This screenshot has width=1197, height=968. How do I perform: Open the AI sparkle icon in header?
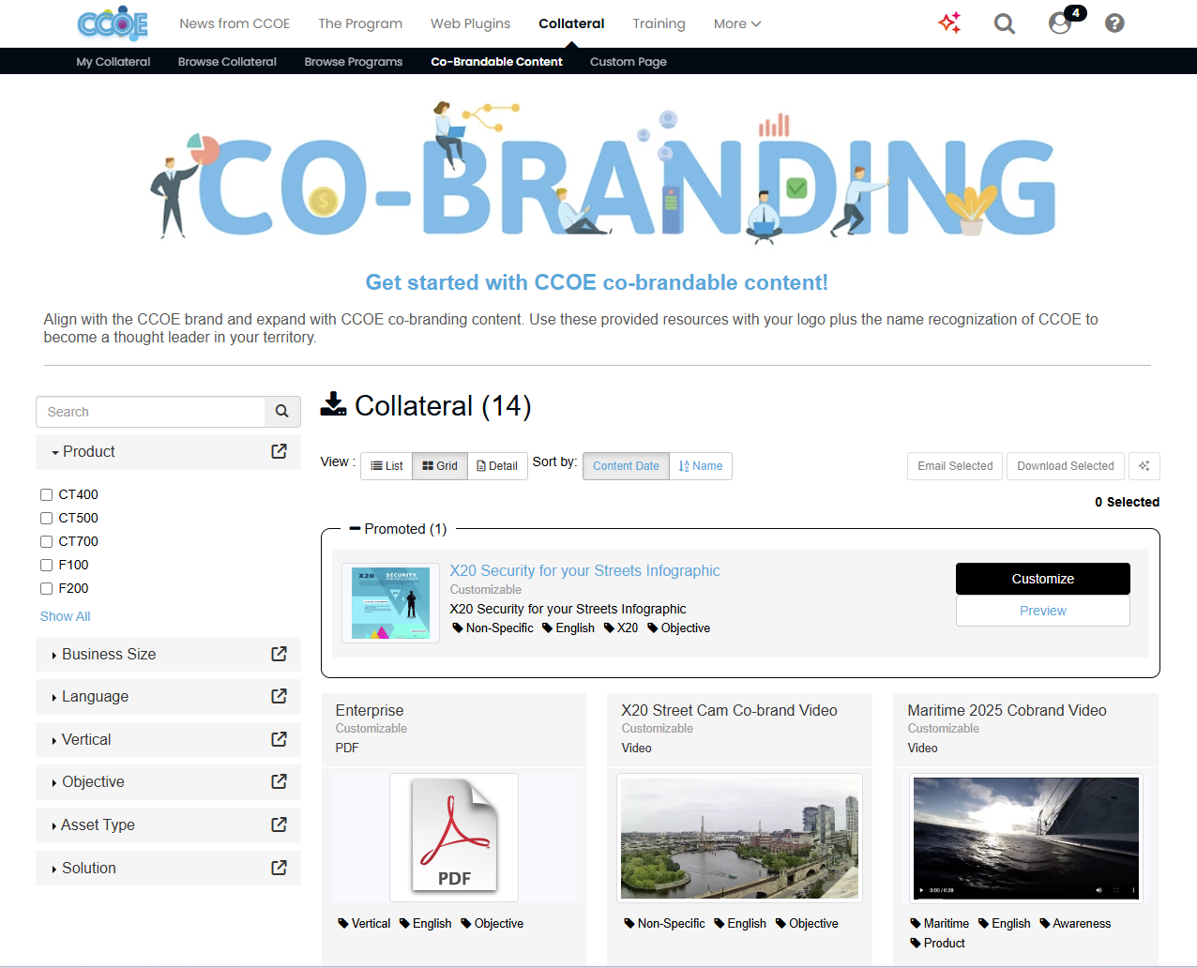(949, 23)
